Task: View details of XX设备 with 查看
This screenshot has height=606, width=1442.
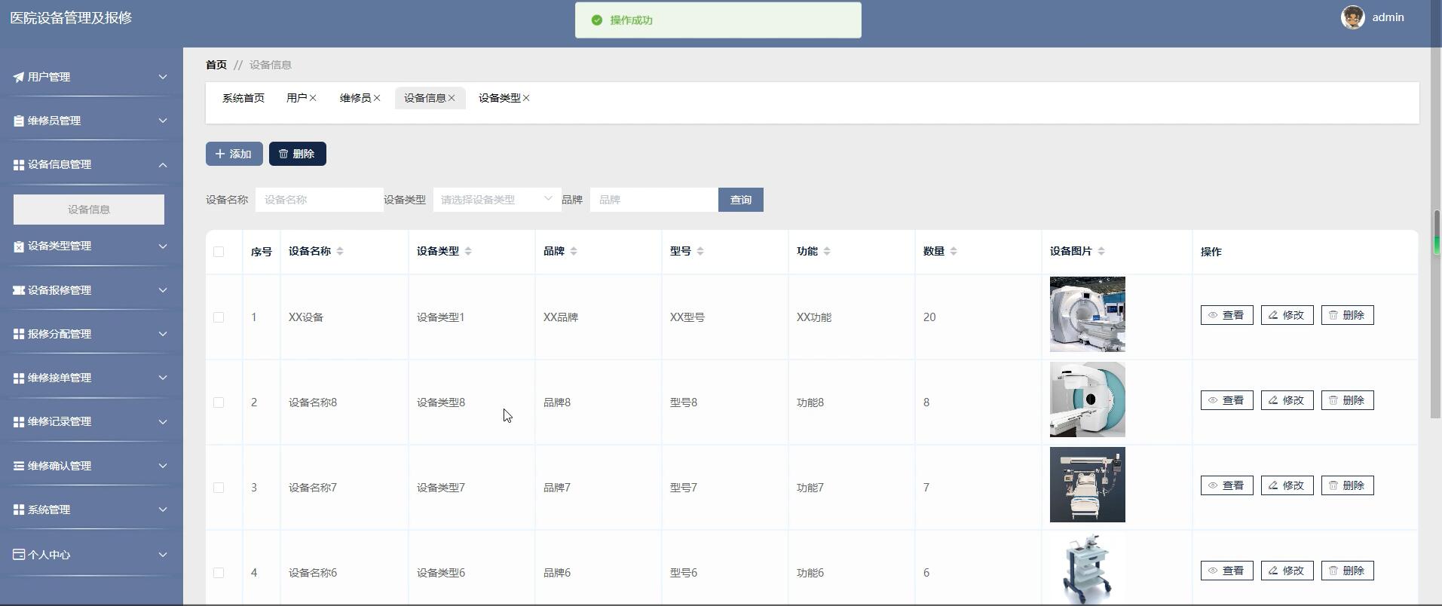Action: point(1226,315)
